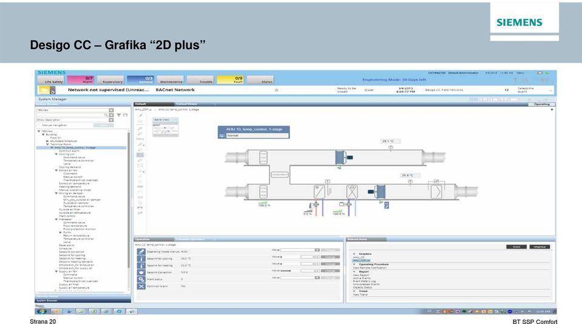Expand the Multistate Scheduler node
Image resolution: width=582 pixels, height=324 pixels.
47,141
